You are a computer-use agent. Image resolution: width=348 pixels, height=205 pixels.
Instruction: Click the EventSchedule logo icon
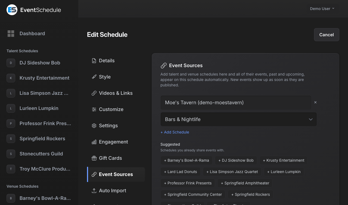pos(12,10)
